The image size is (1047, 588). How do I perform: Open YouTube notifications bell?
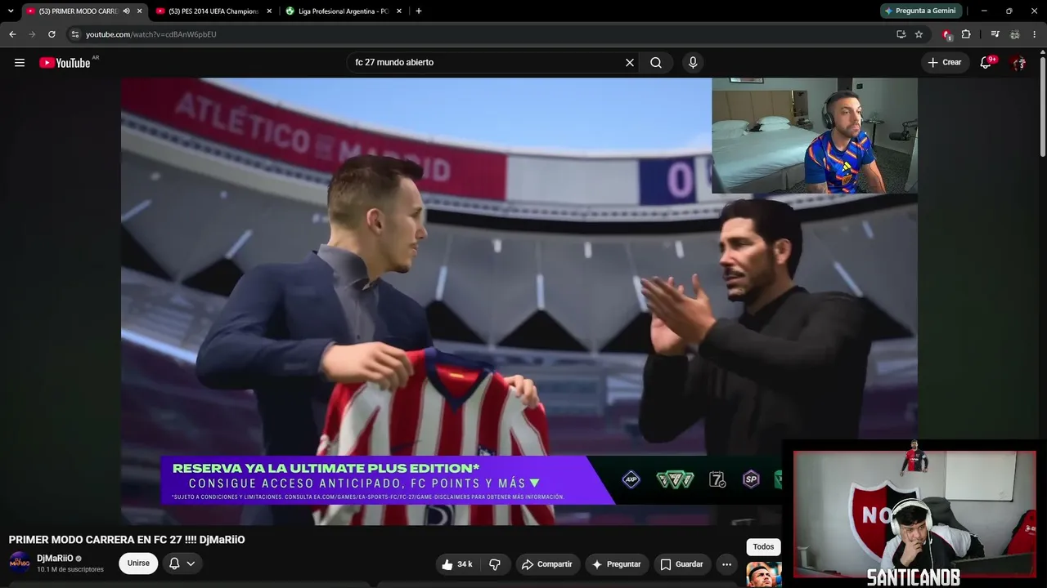point(986,63)
